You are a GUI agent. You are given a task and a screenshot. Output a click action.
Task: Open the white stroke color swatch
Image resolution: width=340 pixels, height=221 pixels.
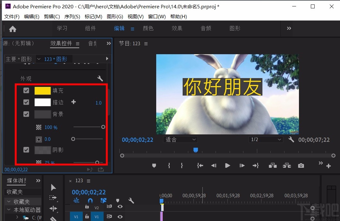[x=42, y=102]
